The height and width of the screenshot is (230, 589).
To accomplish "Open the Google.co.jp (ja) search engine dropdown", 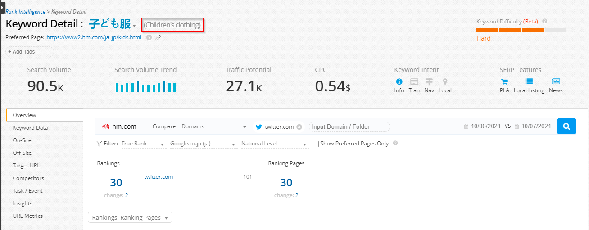I will pos(203,144).
